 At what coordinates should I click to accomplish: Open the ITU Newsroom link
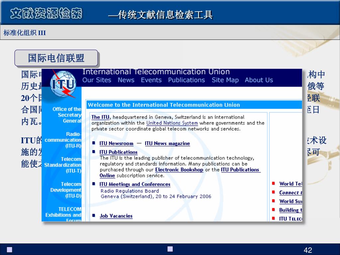pos(117,143)
